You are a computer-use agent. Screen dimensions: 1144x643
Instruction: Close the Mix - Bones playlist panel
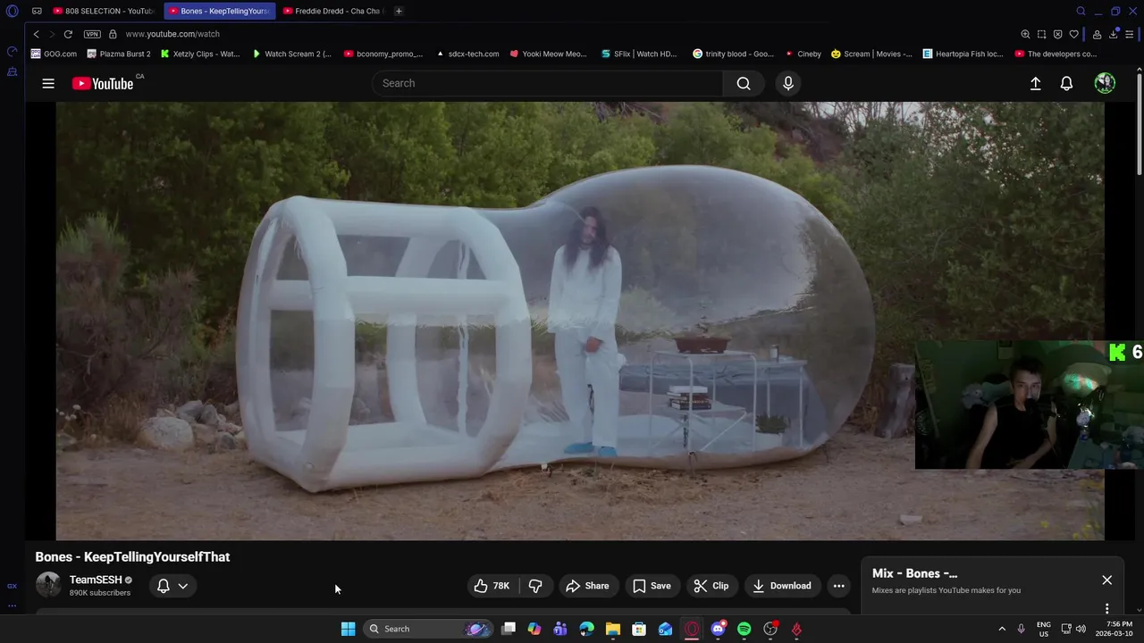(x=1106, y=580)
